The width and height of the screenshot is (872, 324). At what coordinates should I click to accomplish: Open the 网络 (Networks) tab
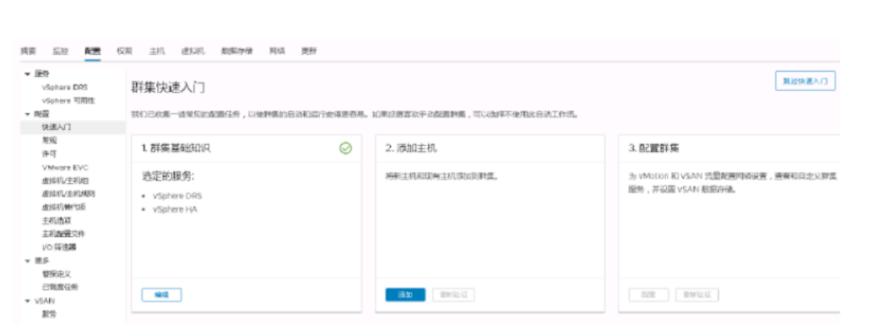(277, 51)
